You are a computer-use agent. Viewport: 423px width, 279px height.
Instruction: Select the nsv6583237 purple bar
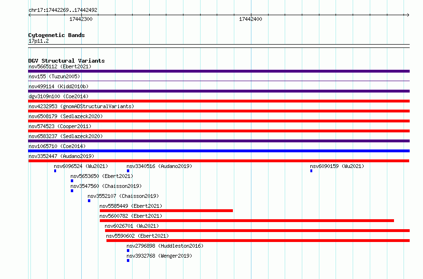pyautogui.click(x=219, y=141)
